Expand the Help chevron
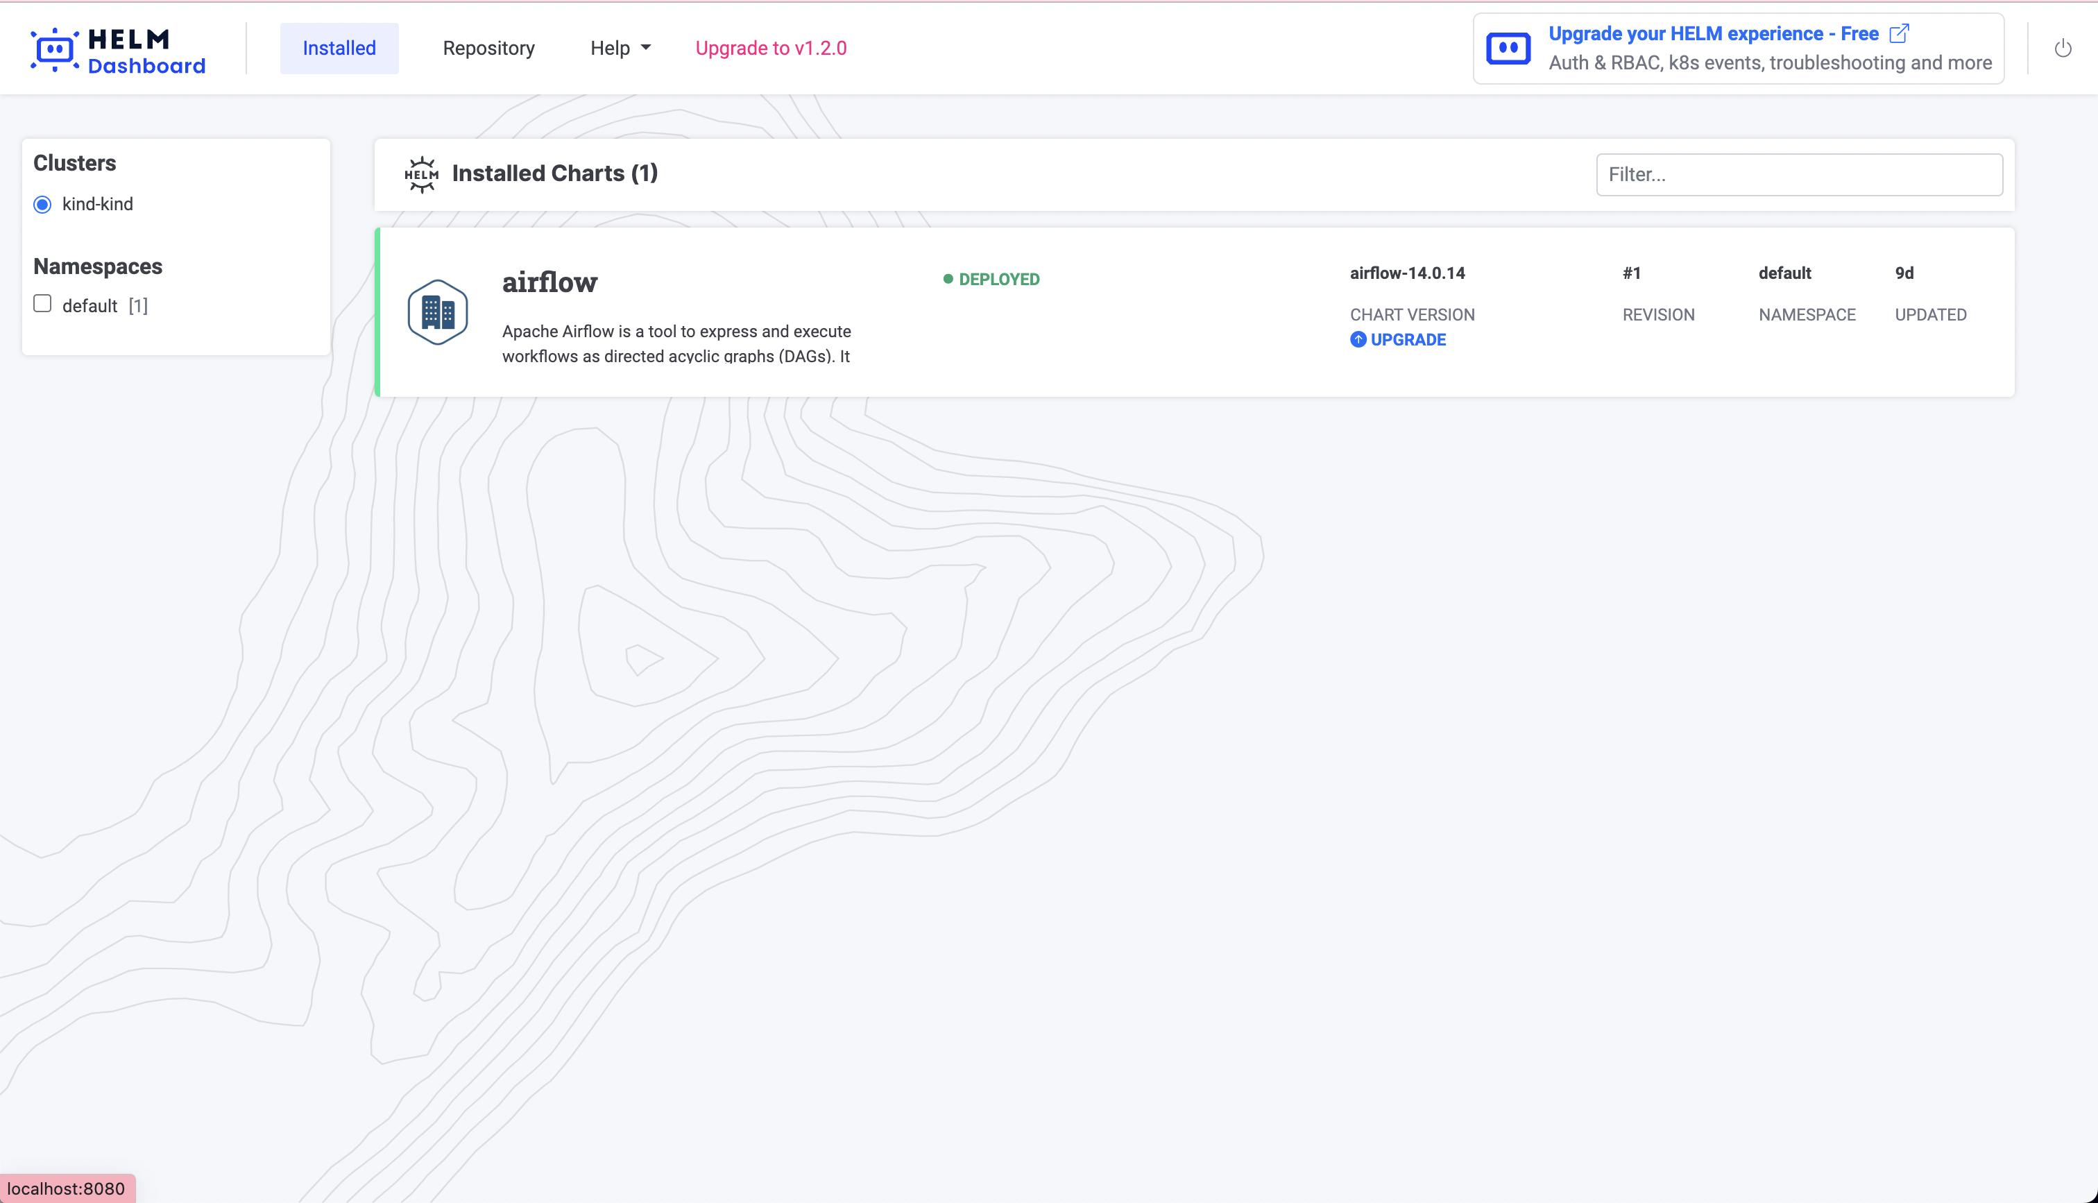 click(645, 48)
